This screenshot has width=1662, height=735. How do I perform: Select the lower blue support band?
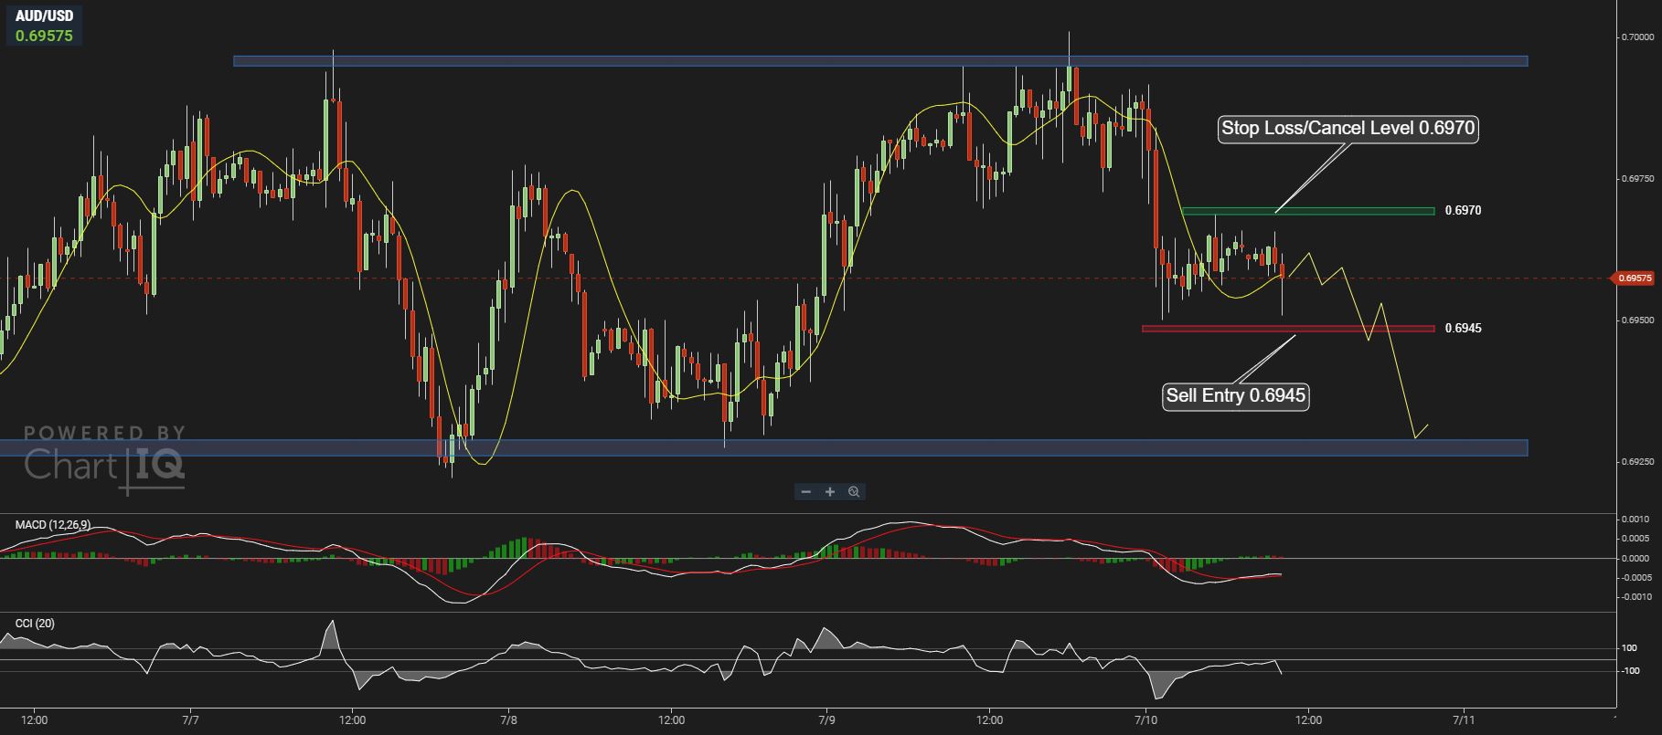click(x=763, y=447)
